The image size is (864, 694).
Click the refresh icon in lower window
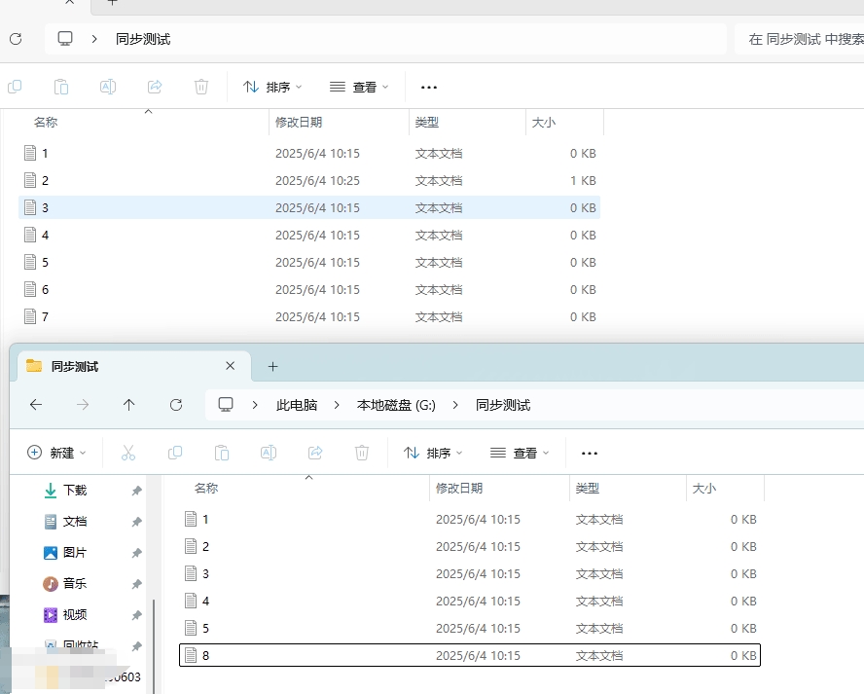coord(176,405)
